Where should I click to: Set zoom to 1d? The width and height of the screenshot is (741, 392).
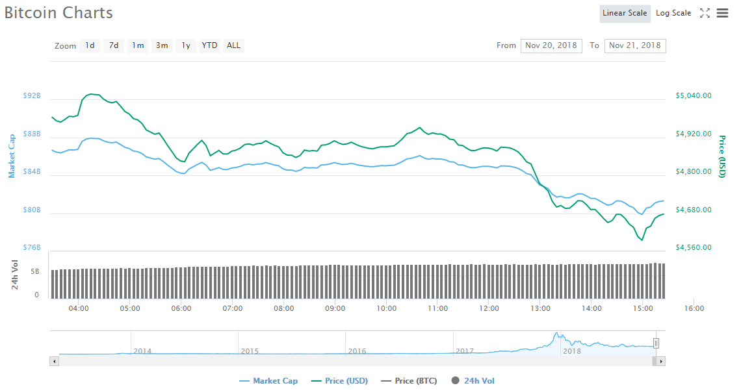click(x=90, y=45)
